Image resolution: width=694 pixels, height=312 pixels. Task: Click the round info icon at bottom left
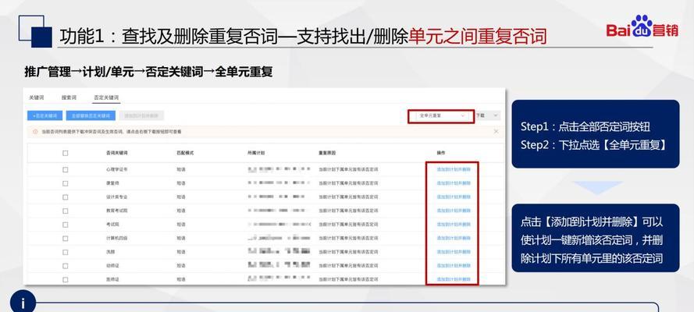pos(23,303)
